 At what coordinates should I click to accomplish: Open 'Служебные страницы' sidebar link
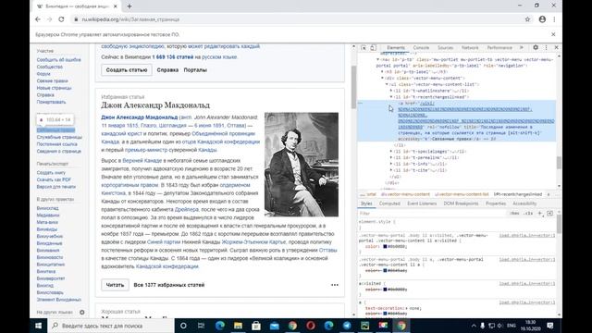point(59,137)
